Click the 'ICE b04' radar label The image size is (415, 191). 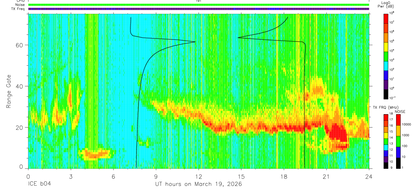(x=39, y=184)
